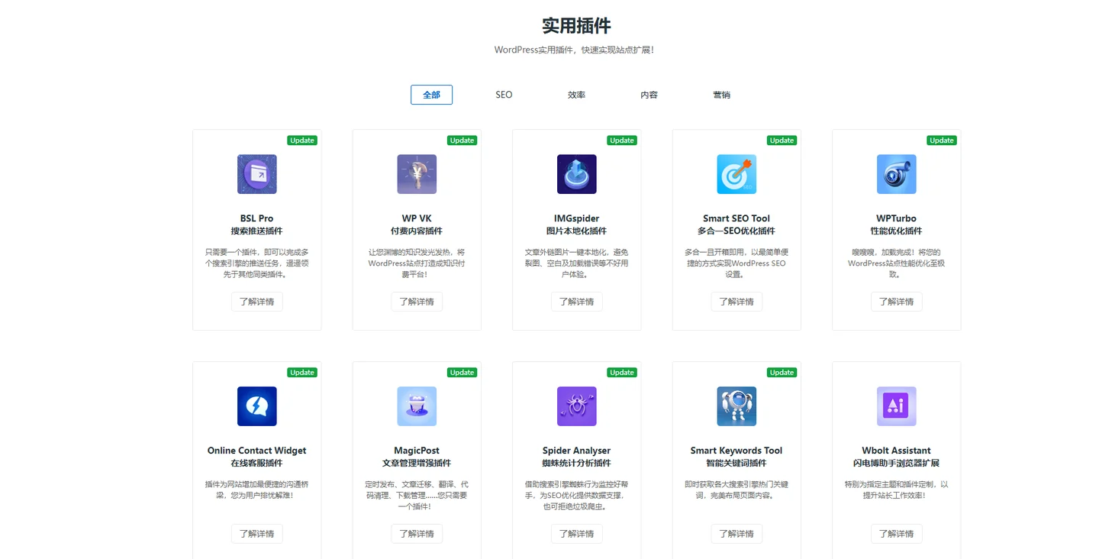Filter plugins by 营销 tab
The width and height of the screenshot is (1099, 559).
722,95
